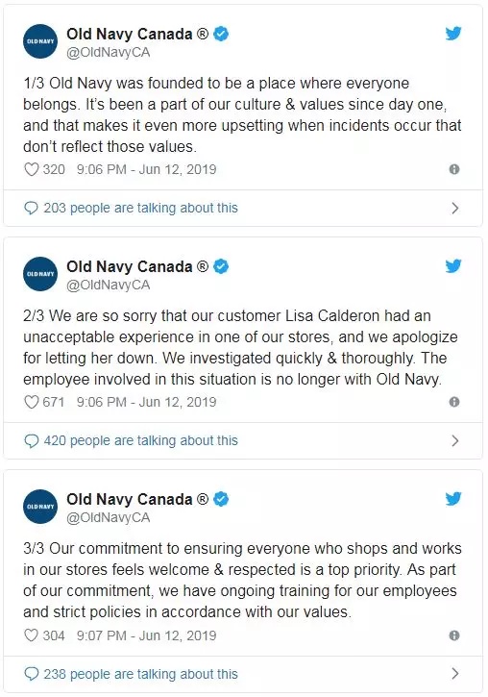Like the 2/3 tweet with 671 likes

(31, 402)
